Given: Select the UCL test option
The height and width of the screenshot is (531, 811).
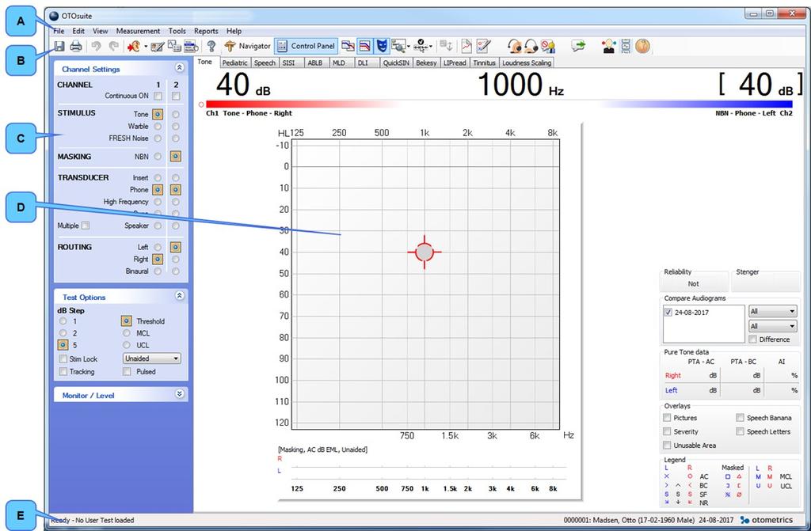Looking at the screenshot, I should tap(126, 345).
